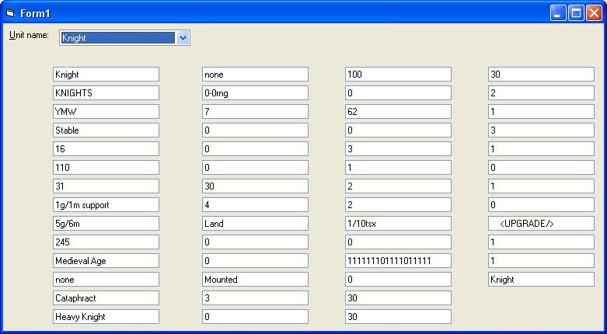The height and width of the screenshot is (334, 607).
Task: Click the Cataphract text field
Action: pos(106,298)
